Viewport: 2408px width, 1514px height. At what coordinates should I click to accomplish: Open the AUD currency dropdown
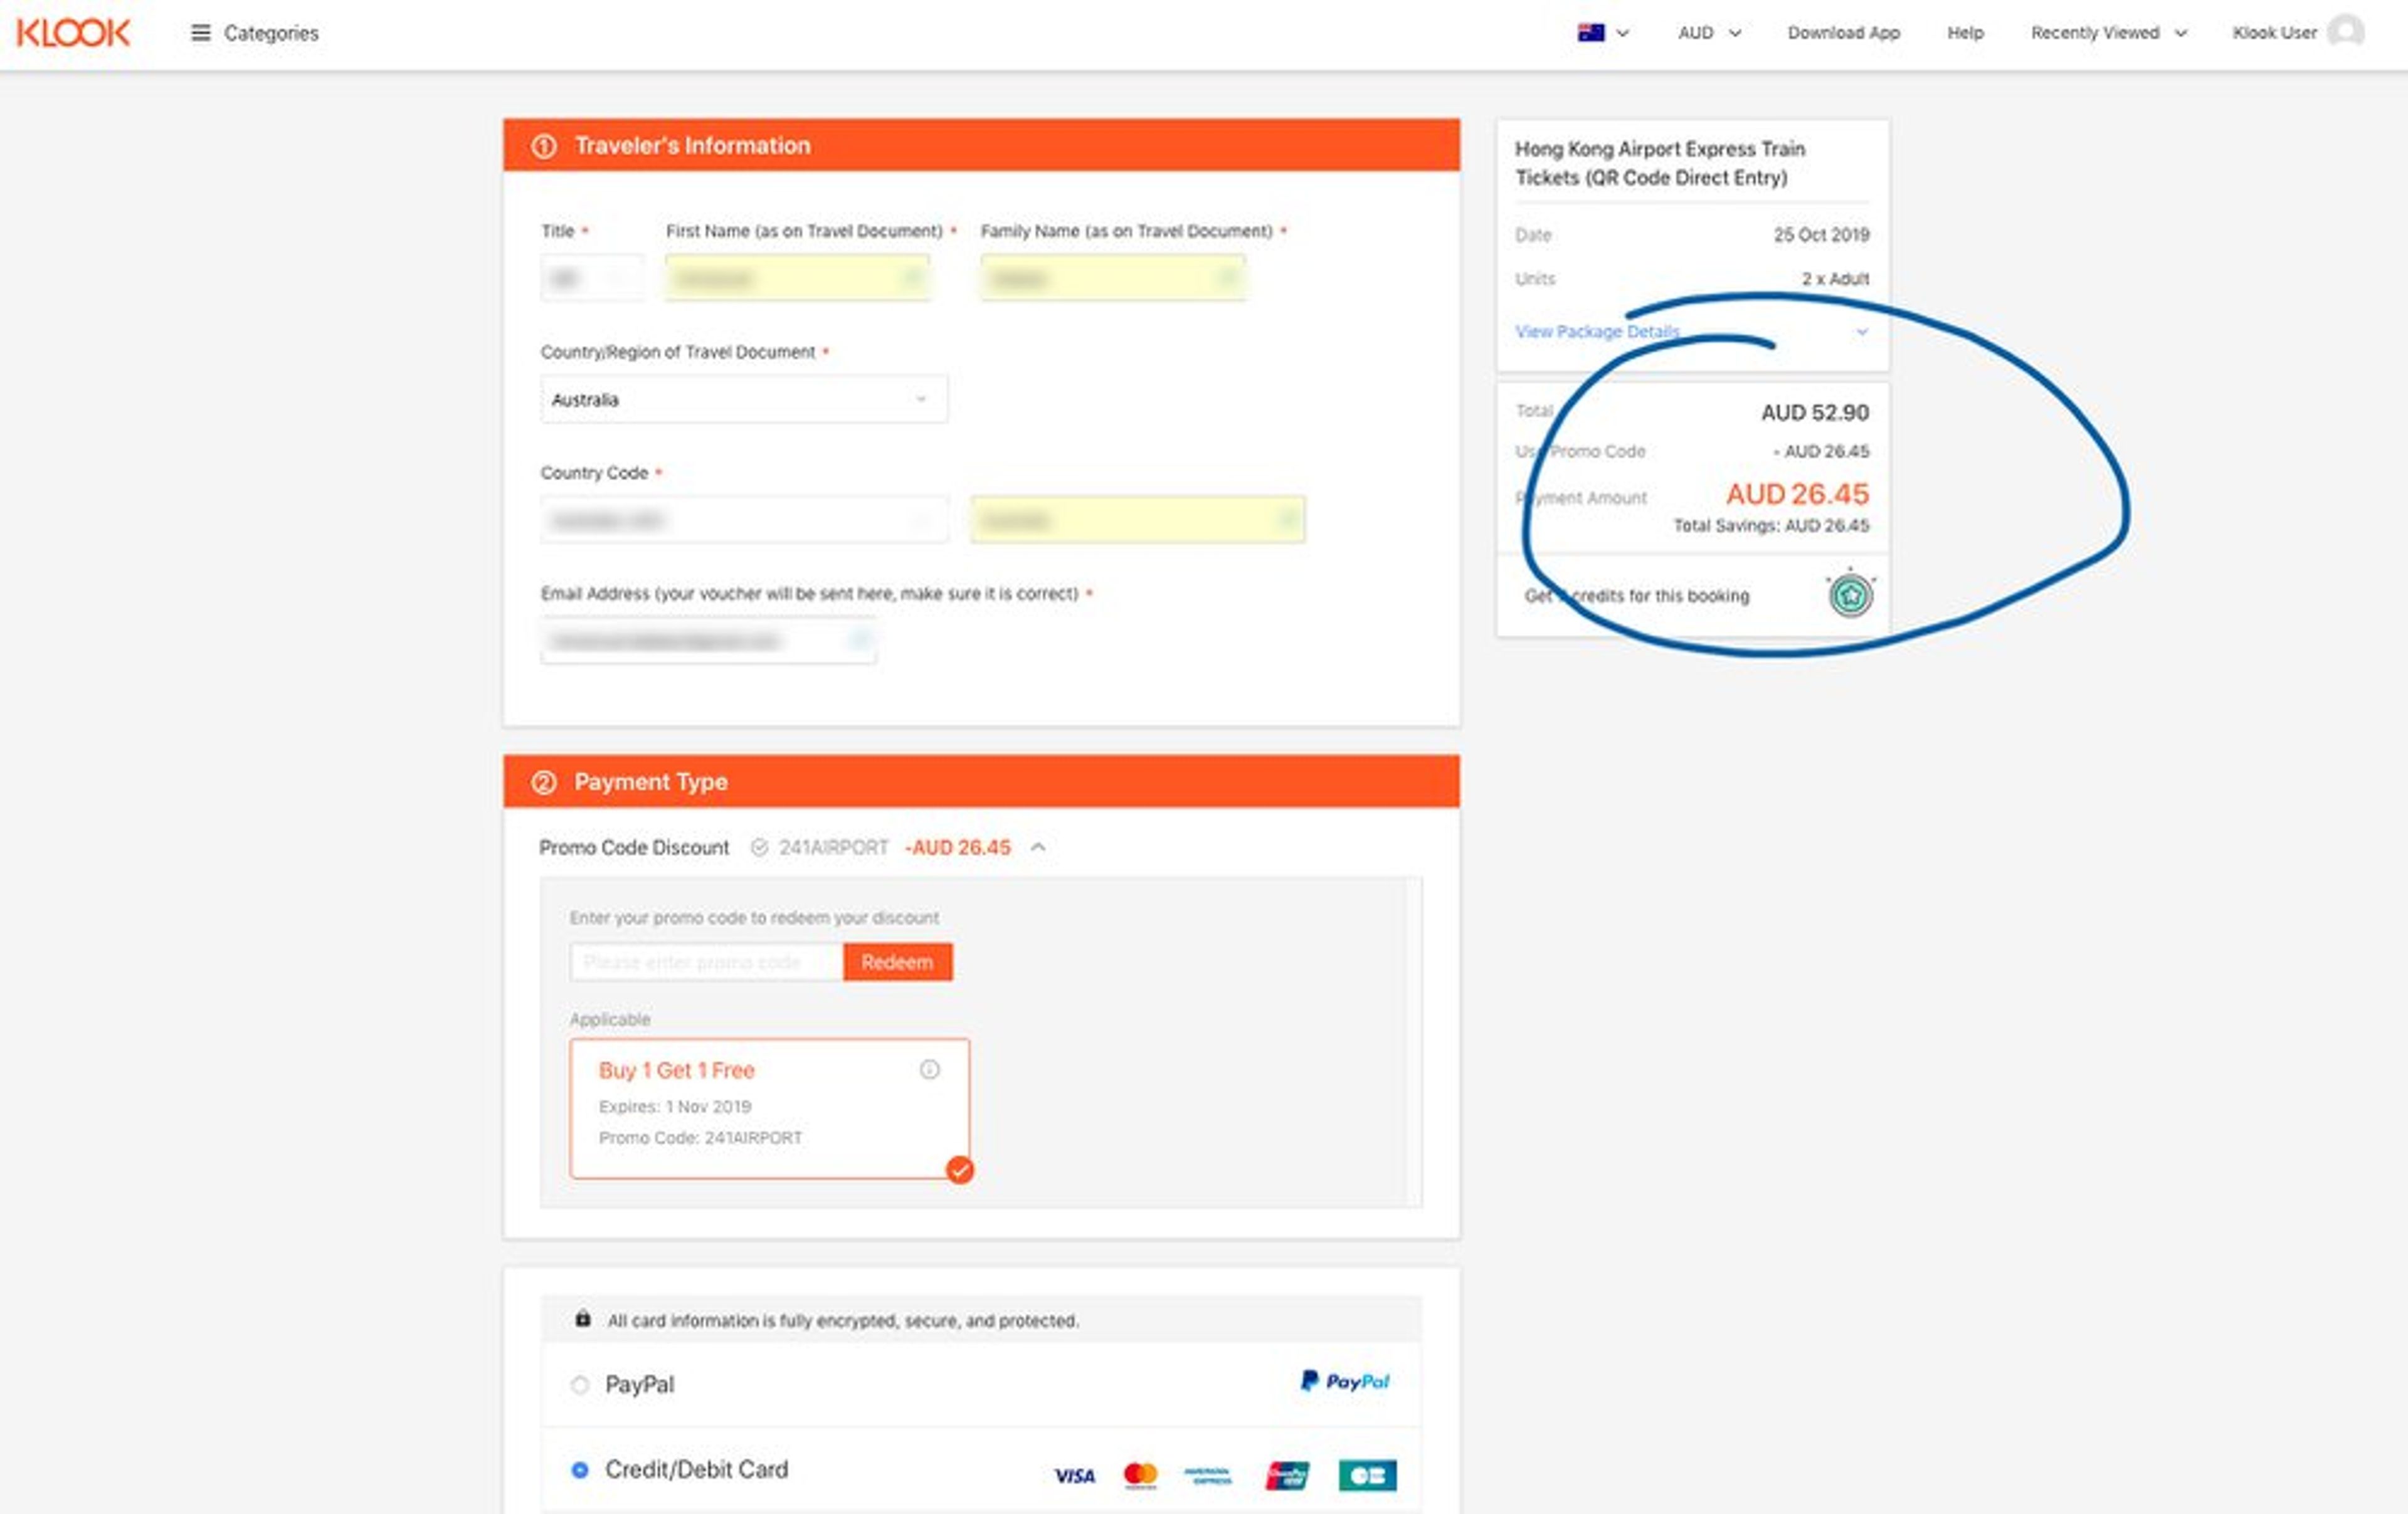[1708, 33]
